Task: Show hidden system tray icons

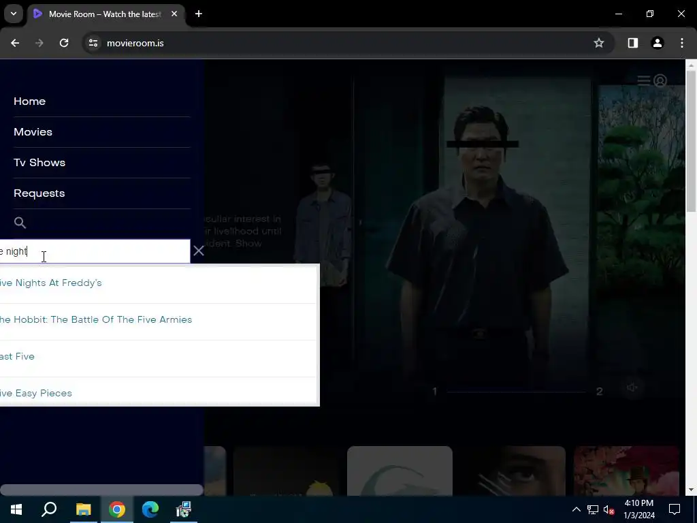Action: [x=576, y=509]
